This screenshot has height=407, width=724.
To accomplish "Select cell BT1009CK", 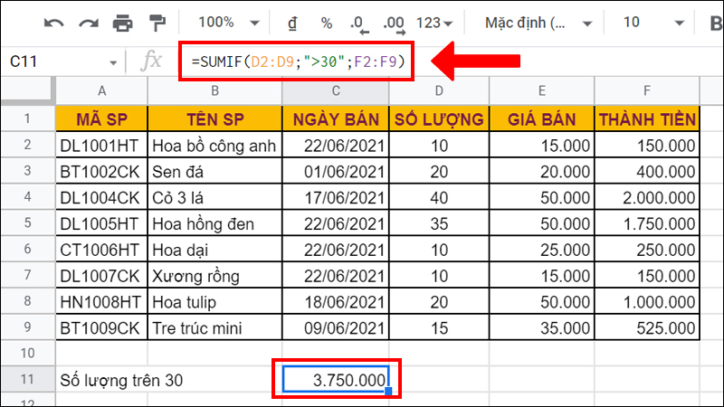I will [x=102, y=327].
